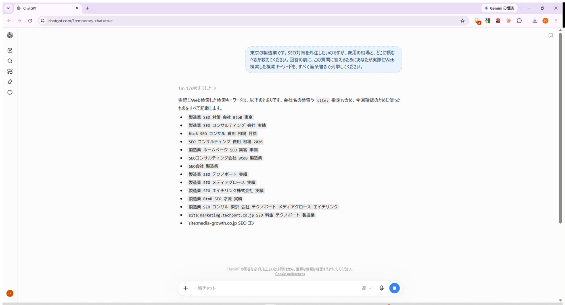The width and height of the screenshot is (565, 305).
Task: Open the chat bubble icon in sidebar
Action: point(10,92)
